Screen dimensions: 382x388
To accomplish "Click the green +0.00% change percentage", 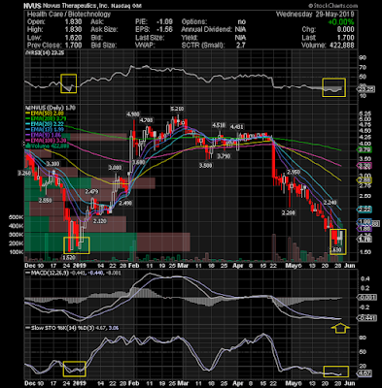I will (x=341, y=22).
